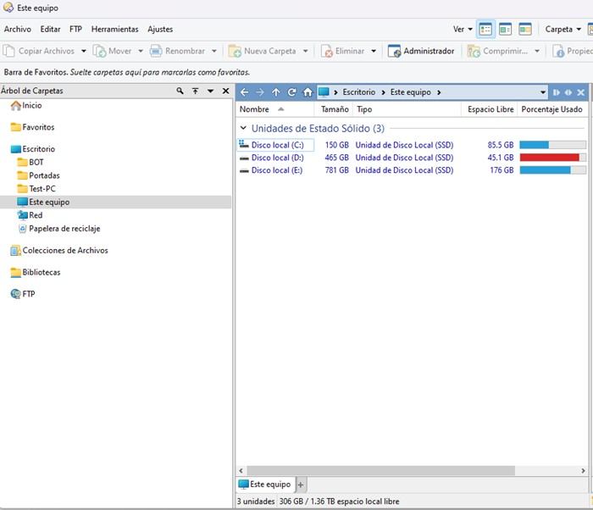593x510 pixels.
Task: Click the Mover toolbar button
Action: pos(113,51)
